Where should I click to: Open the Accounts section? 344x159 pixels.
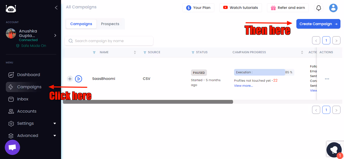click(27, 111)
